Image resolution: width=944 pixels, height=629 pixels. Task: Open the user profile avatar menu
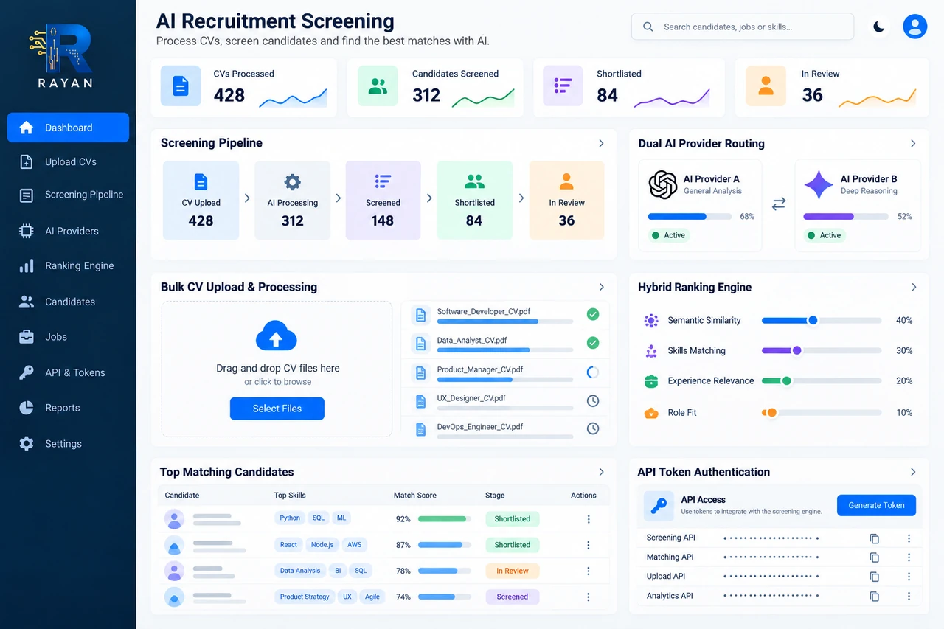(x=915, y=27)
